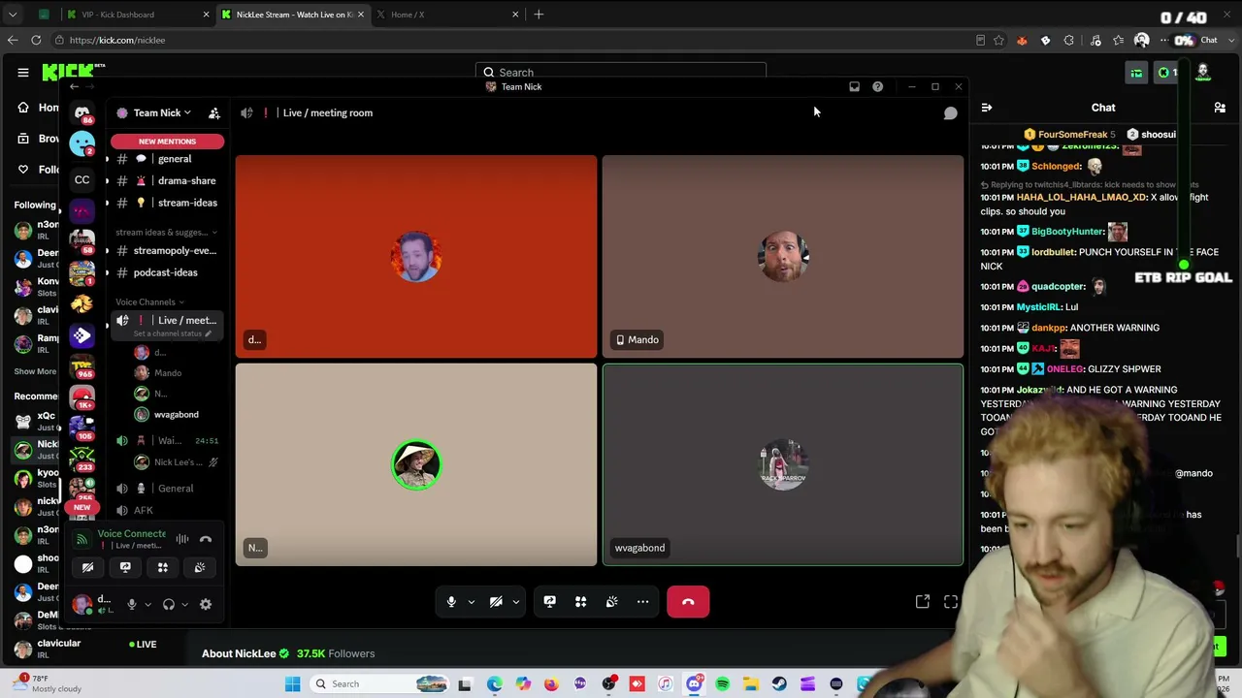Focus the Kick search field

[621, 73]
